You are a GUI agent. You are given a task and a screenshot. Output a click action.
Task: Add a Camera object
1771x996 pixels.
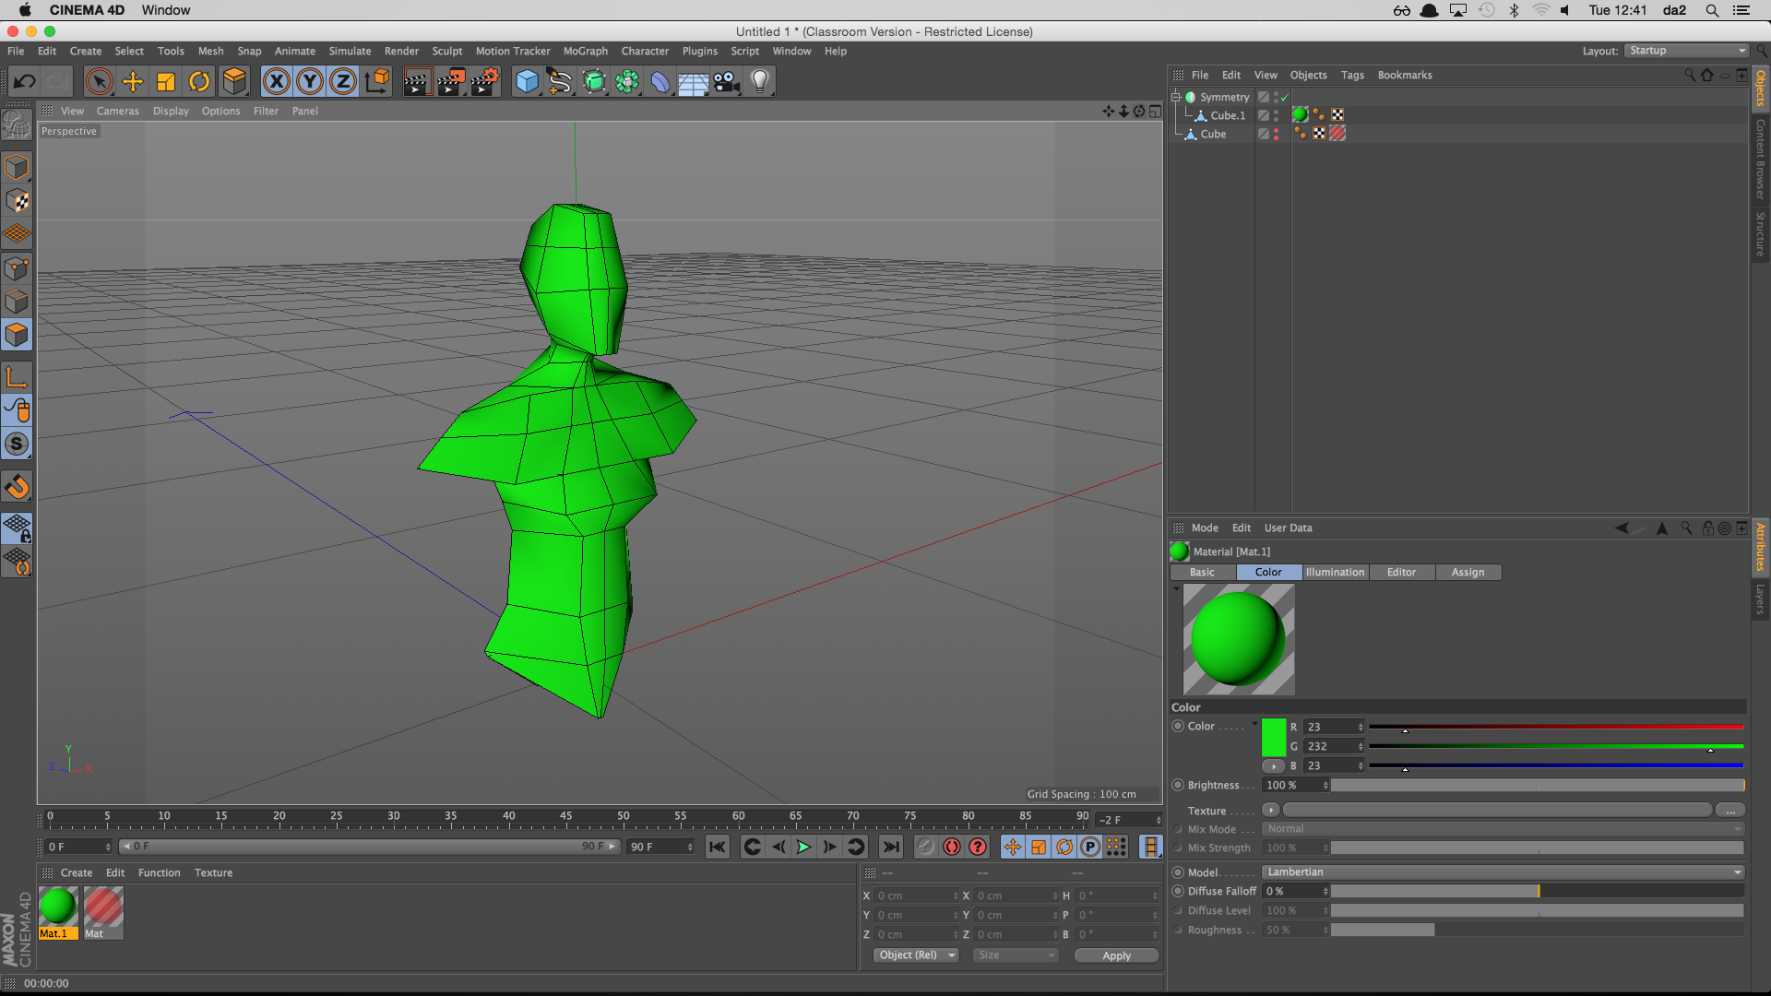(727, 82)
